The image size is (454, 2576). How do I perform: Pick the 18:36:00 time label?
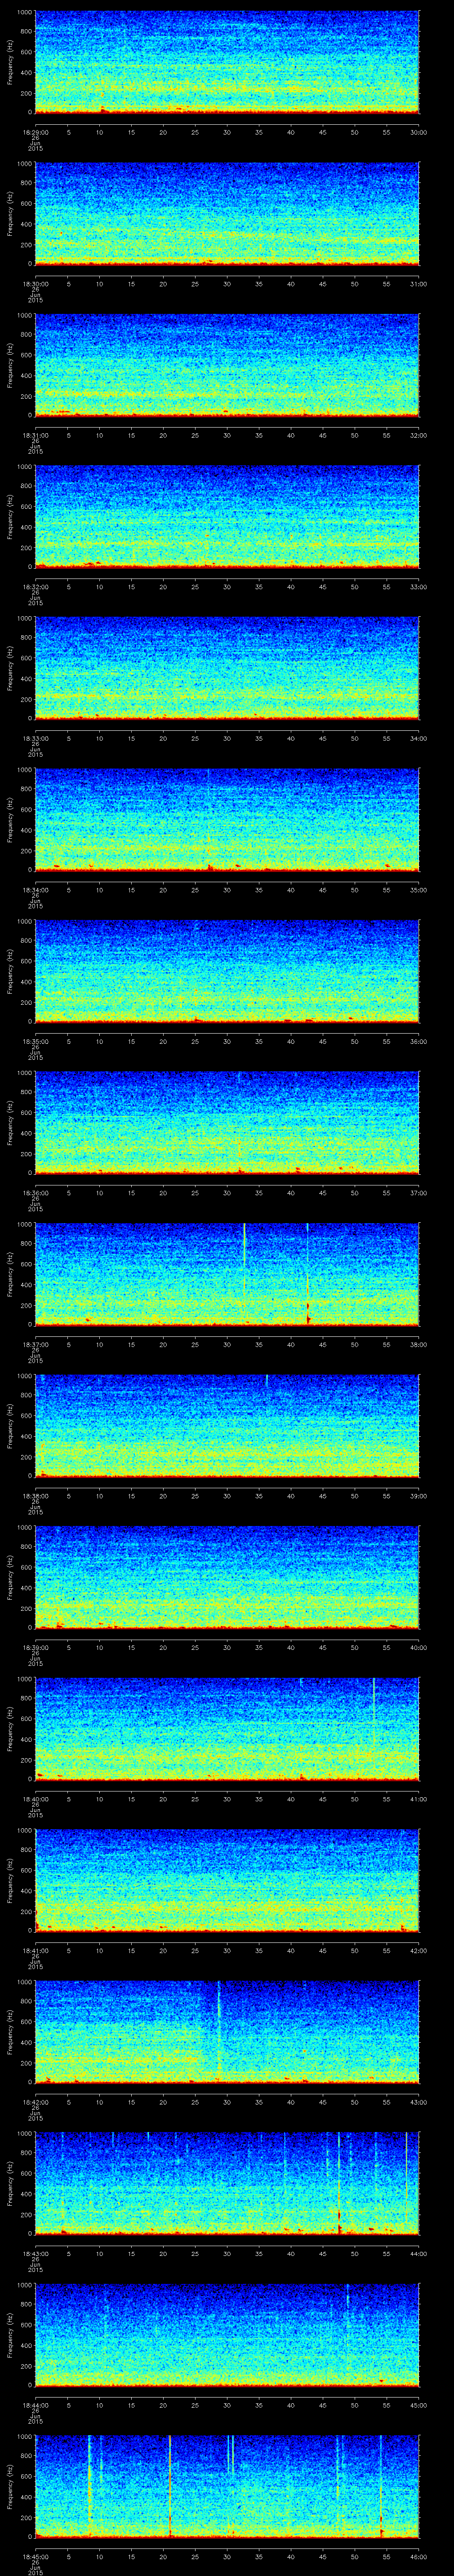[36, 1193]
